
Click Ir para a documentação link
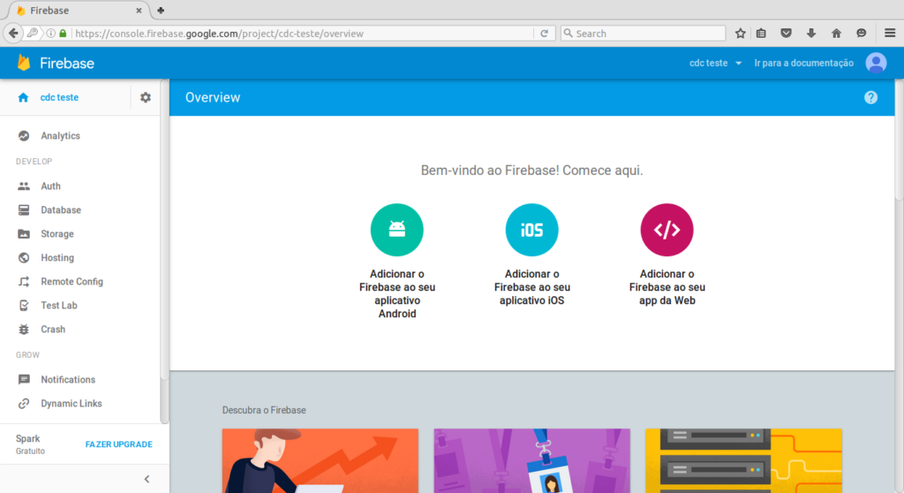click(x=803, y=63)
